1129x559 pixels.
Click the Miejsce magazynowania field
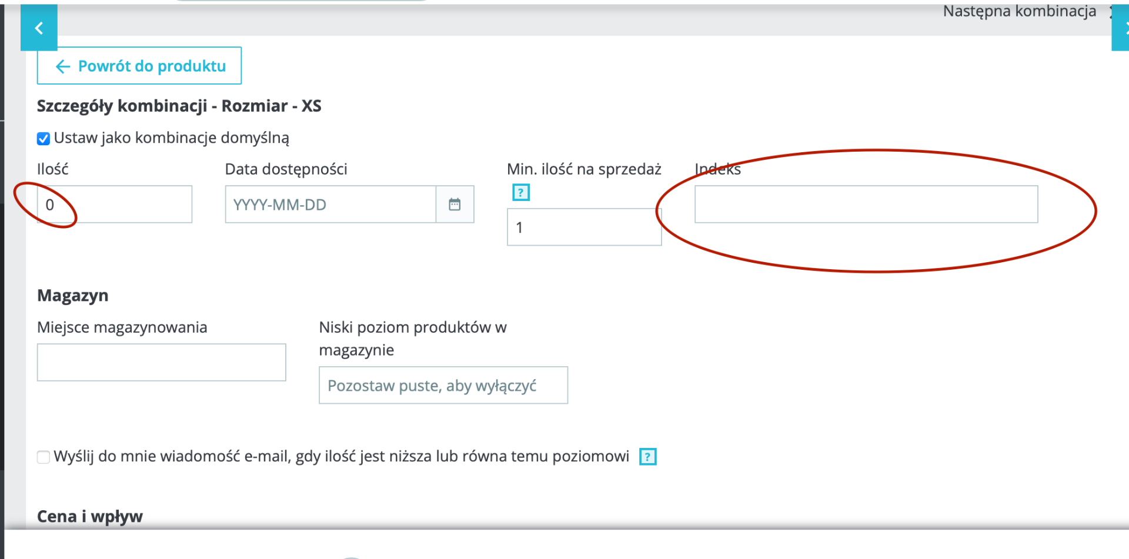click(162, 363)
